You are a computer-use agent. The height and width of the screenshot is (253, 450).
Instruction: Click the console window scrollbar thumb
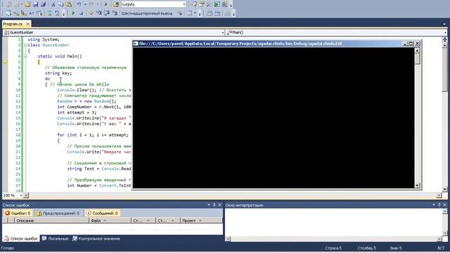[x=417, y=58]
